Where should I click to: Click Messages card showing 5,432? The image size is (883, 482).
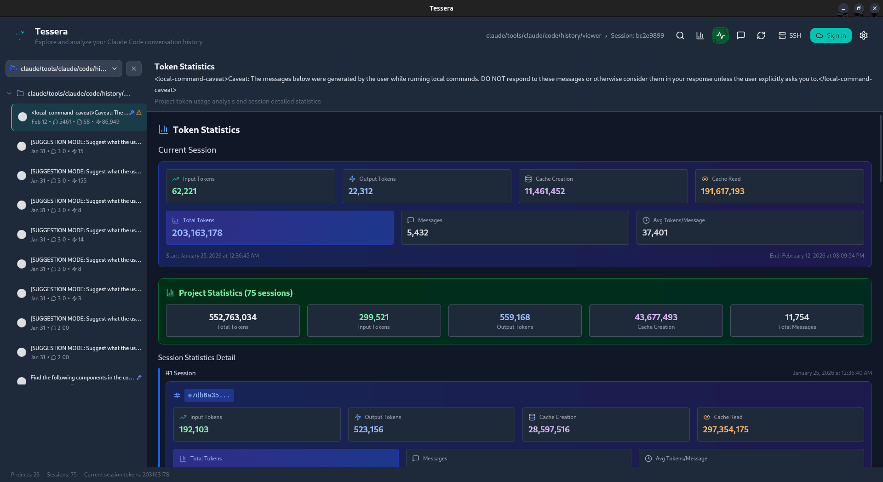tap(515, 228)
